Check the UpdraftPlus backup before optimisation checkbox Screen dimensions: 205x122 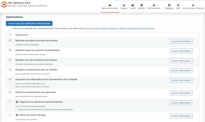pyautogui.click(x=10, y=28)
